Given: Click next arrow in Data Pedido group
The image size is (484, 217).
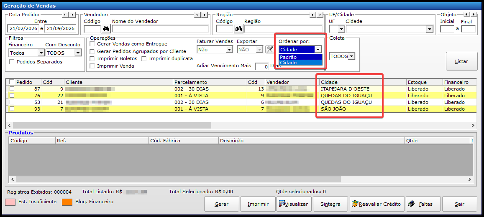Looking at the screenshot, I should [x=72, y=15].
